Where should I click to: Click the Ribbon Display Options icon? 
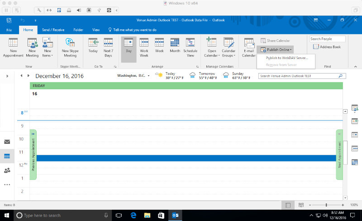316,20
